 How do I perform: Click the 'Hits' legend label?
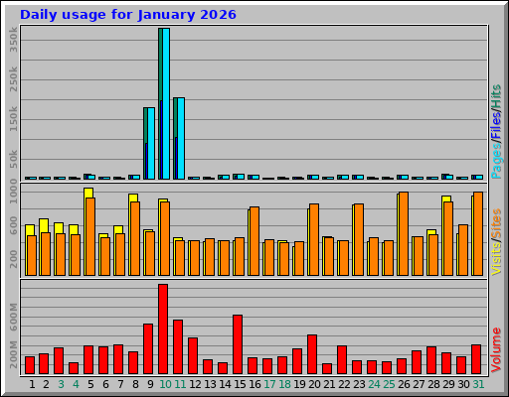[x=496, y=96]
